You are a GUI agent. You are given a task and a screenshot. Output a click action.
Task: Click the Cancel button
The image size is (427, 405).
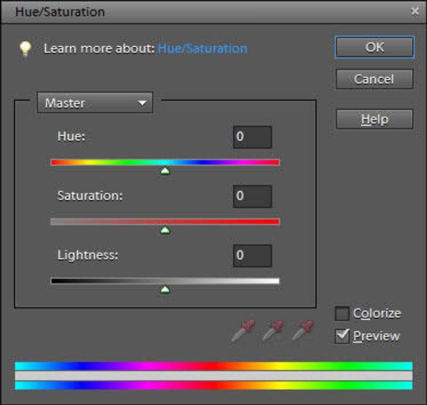point(375,79)
